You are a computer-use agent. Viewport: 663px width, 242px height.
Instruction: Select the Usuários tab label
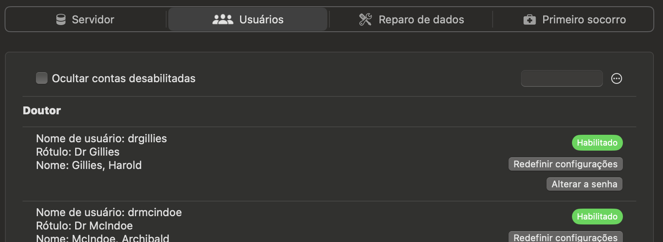click(x=261, y=20)
